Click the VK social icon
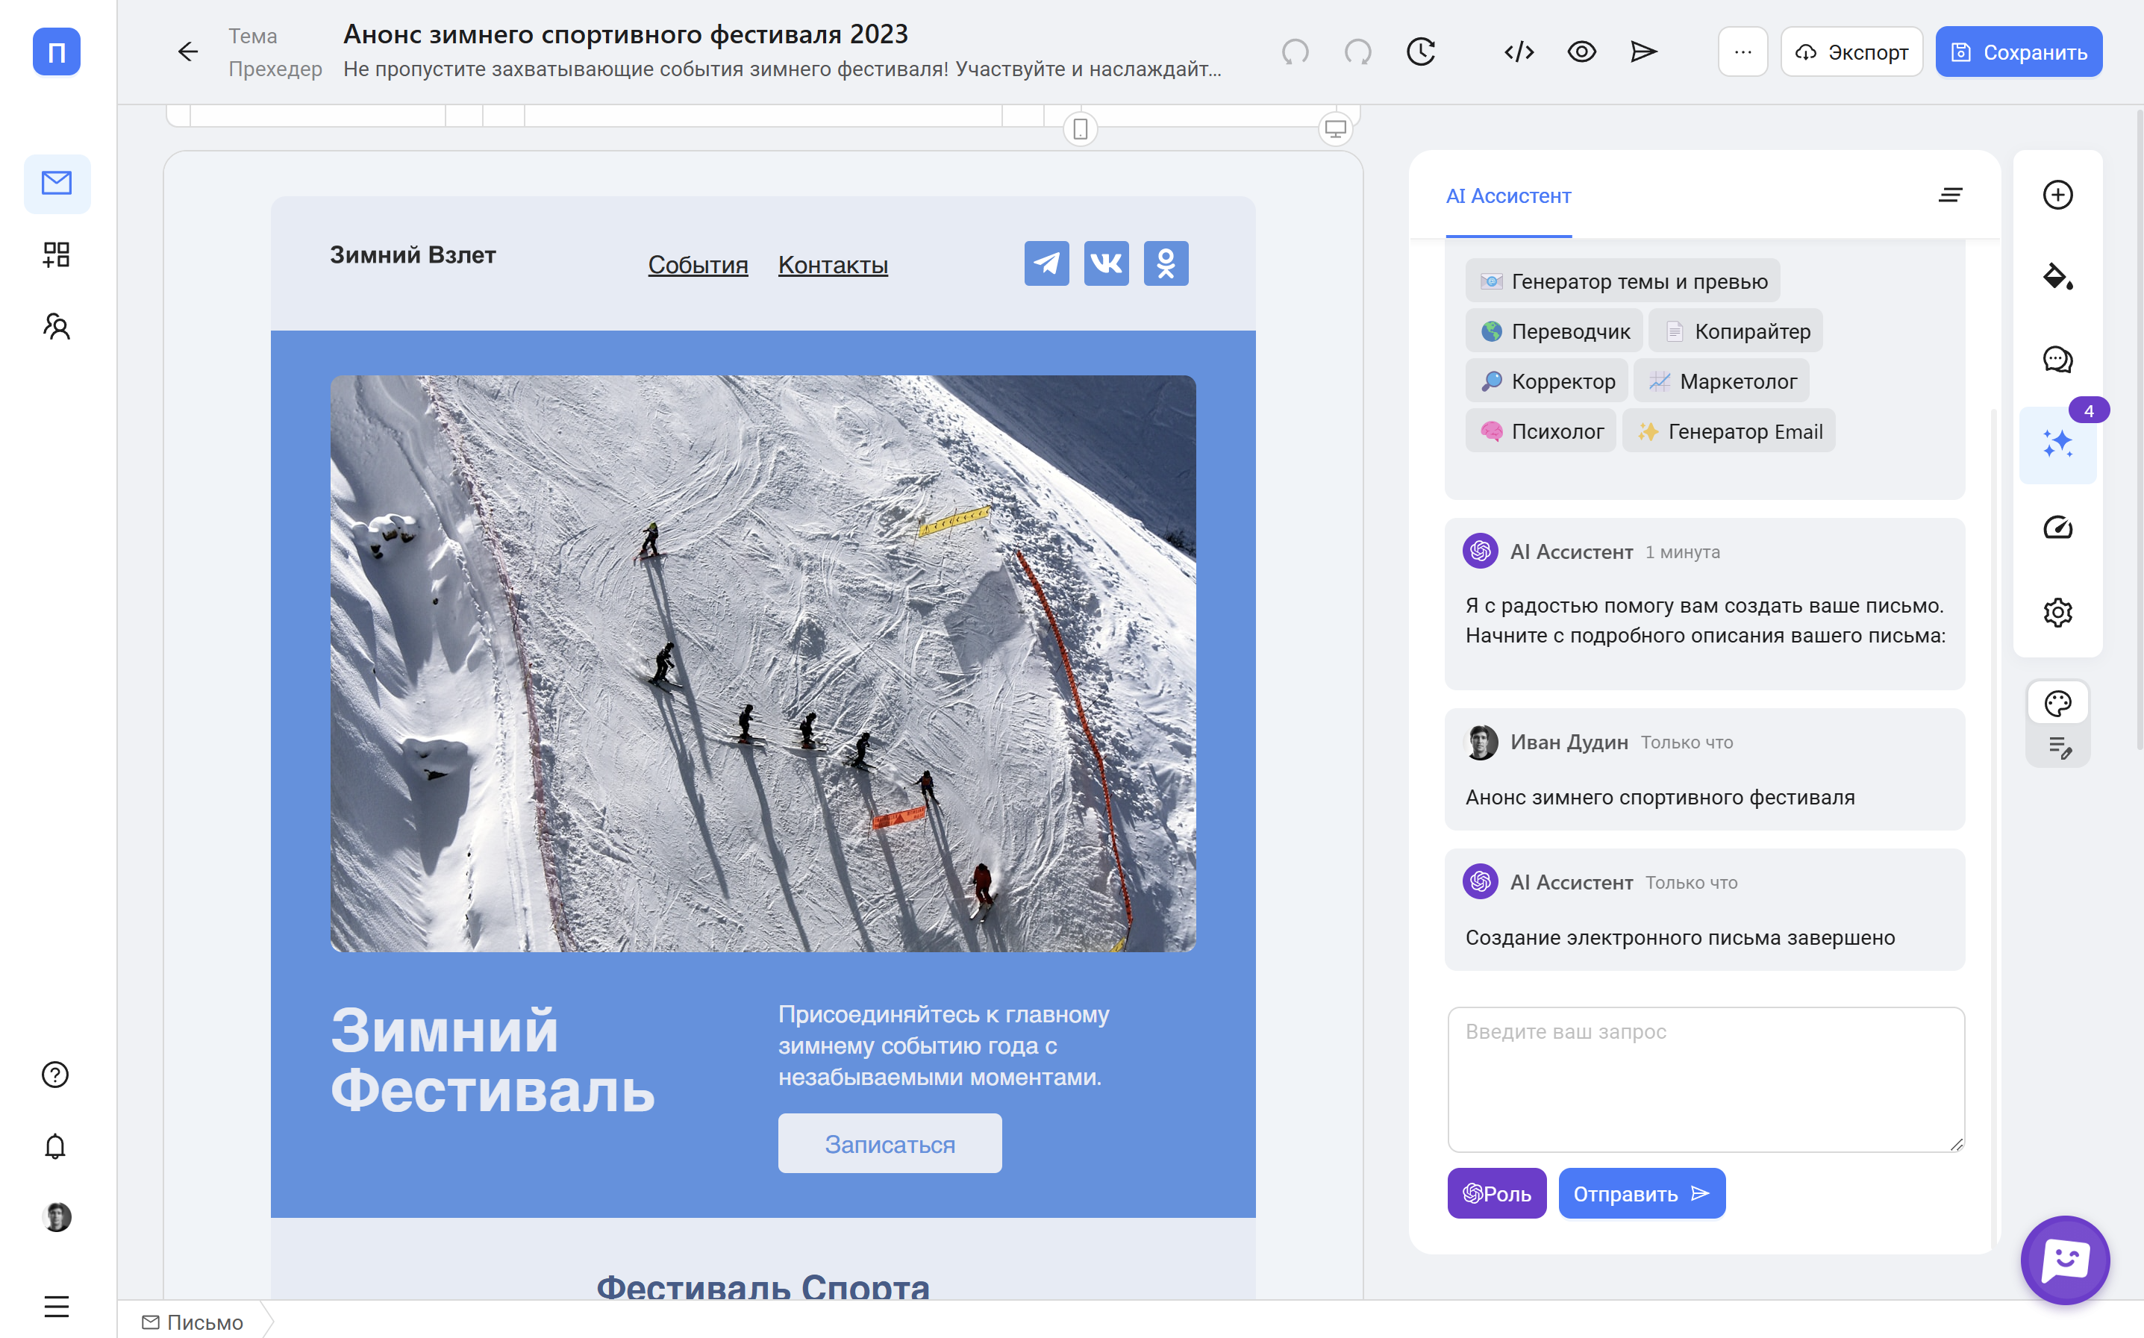2144x1338 pixels. click(x=1106, y=263)
